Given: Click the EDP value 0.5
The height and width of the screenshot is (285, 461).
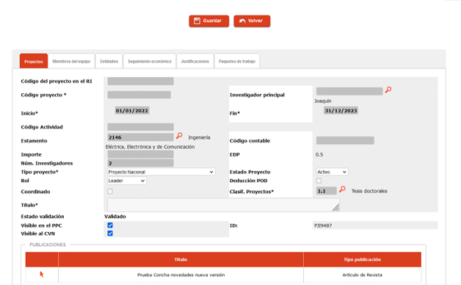Looking at the screenshot, I should point(319,154).
